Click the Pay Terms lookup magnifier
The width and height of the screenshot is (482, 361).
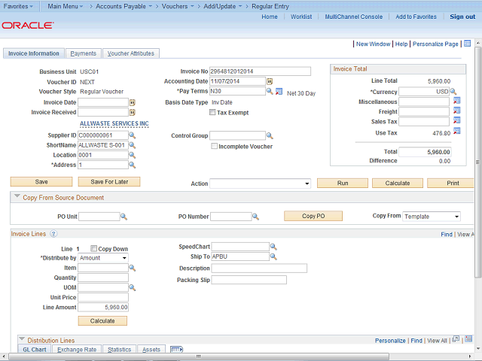click(270, 92)
